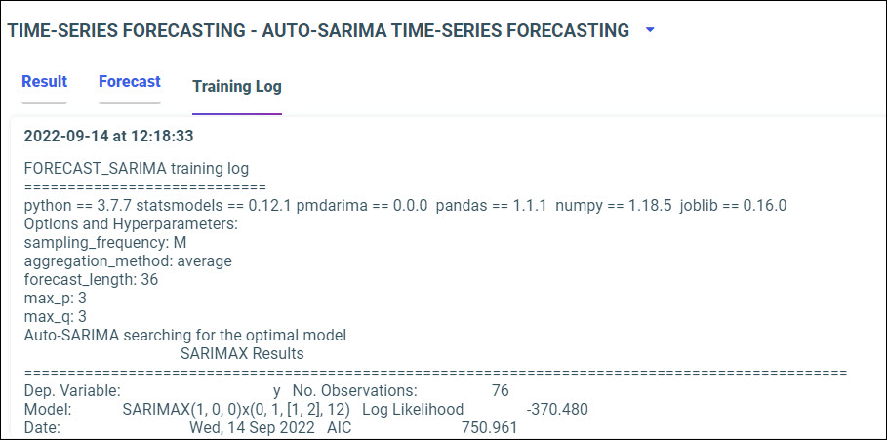This screenshot has height=440, width=887.
Task: Click the Options and Hyperparameters line
Action: tap(131, 223)
